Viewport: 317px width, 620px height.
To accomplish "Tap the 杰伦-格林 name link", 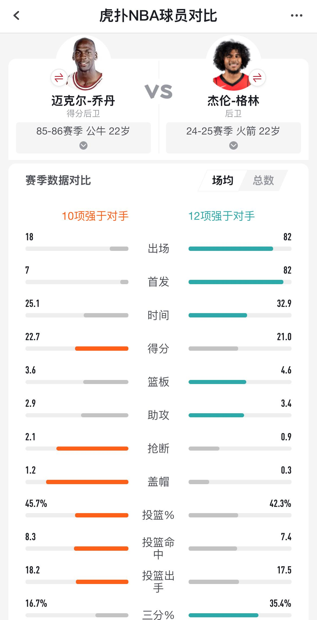I will tap(233, 101).
